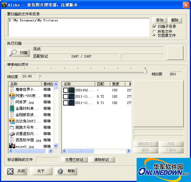Click the process marked (处理已标记) button
The width and height of the screenshot is (191, 182).
[x=74, y=160]
